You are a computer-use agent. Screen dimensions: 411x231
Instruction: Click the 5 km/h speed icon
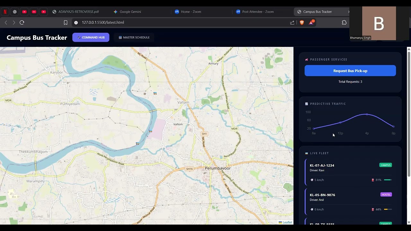click(x=312, y=180)
